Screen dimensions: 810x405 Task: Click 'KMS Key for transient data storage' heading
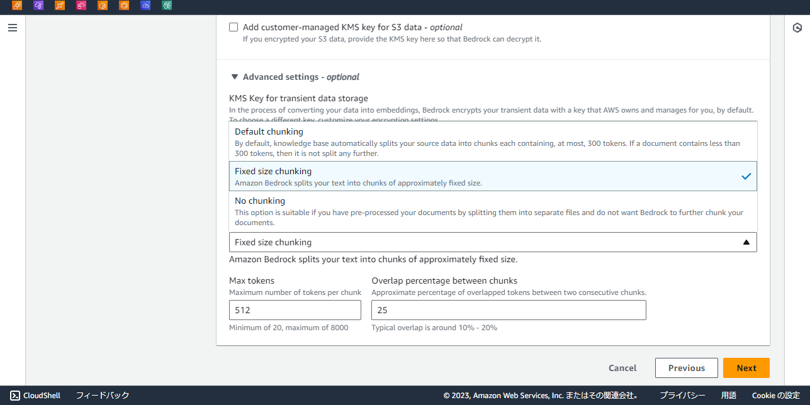(298, 98)
